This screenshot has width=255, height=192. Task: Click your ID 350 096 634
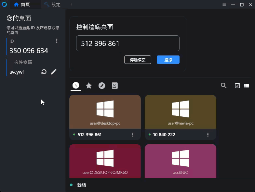(29, 51)
